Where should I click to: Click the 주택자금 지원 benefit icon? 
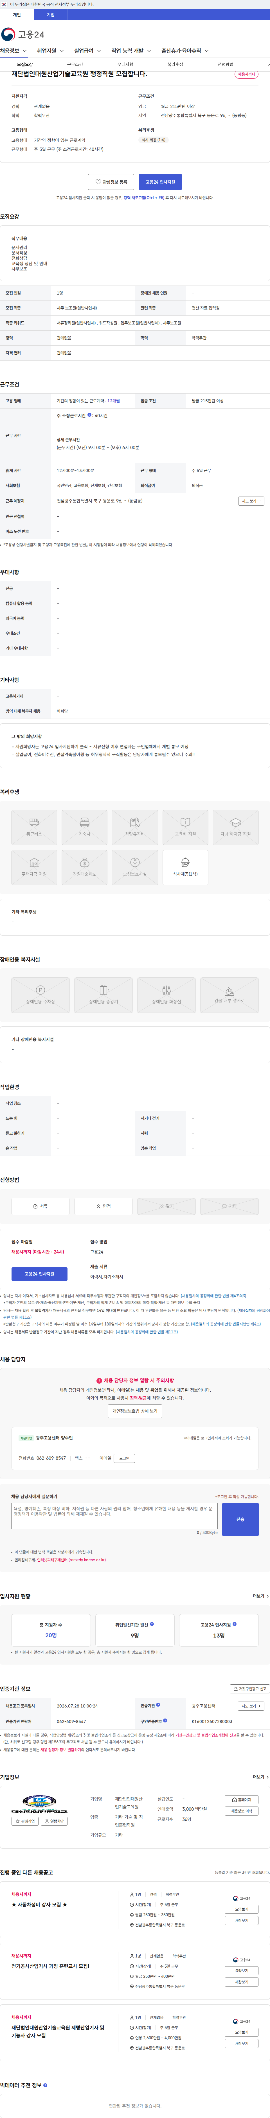[35, 867]
